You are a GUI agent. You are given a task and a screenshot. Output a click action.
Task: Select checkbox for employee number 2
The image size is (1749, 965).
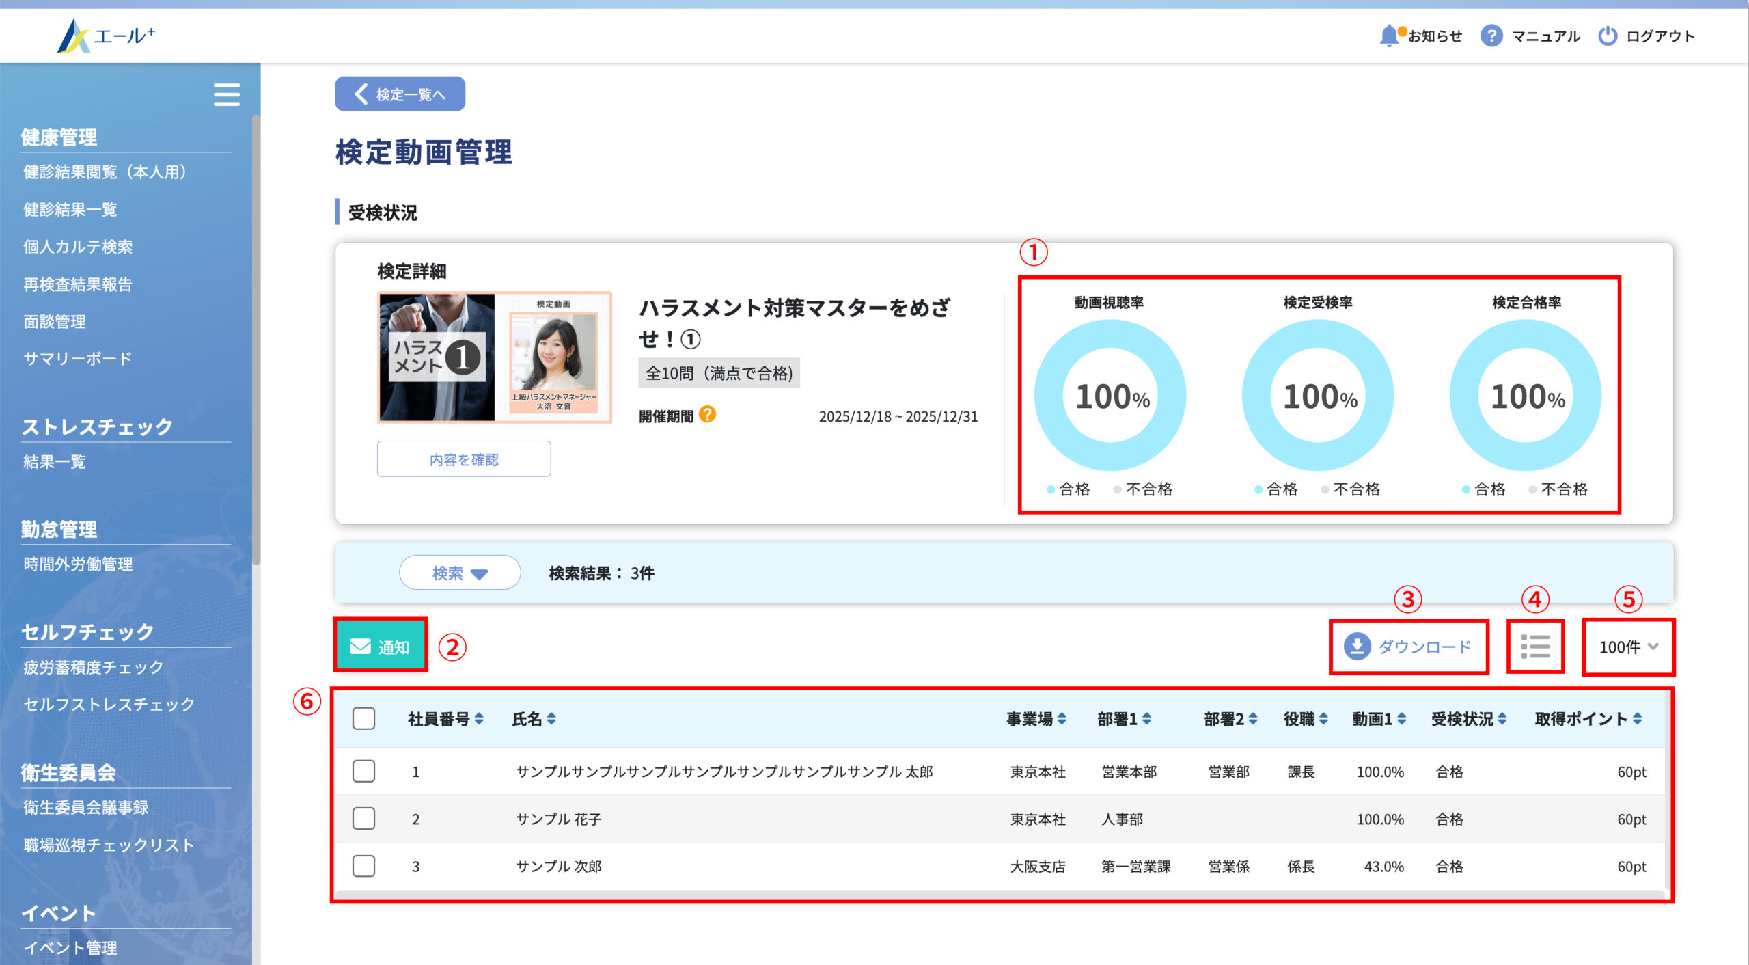tap(363, 819)
